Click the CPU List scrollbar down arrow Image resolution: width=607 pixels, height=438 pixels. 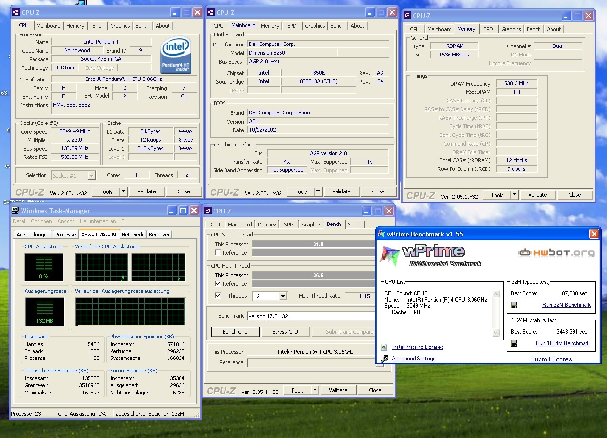pyautogui.click(x=496, y=333)
